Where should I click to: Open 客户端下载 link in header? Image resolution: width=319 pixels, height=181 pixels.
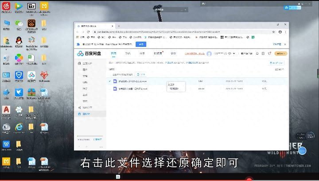point(247,54)
